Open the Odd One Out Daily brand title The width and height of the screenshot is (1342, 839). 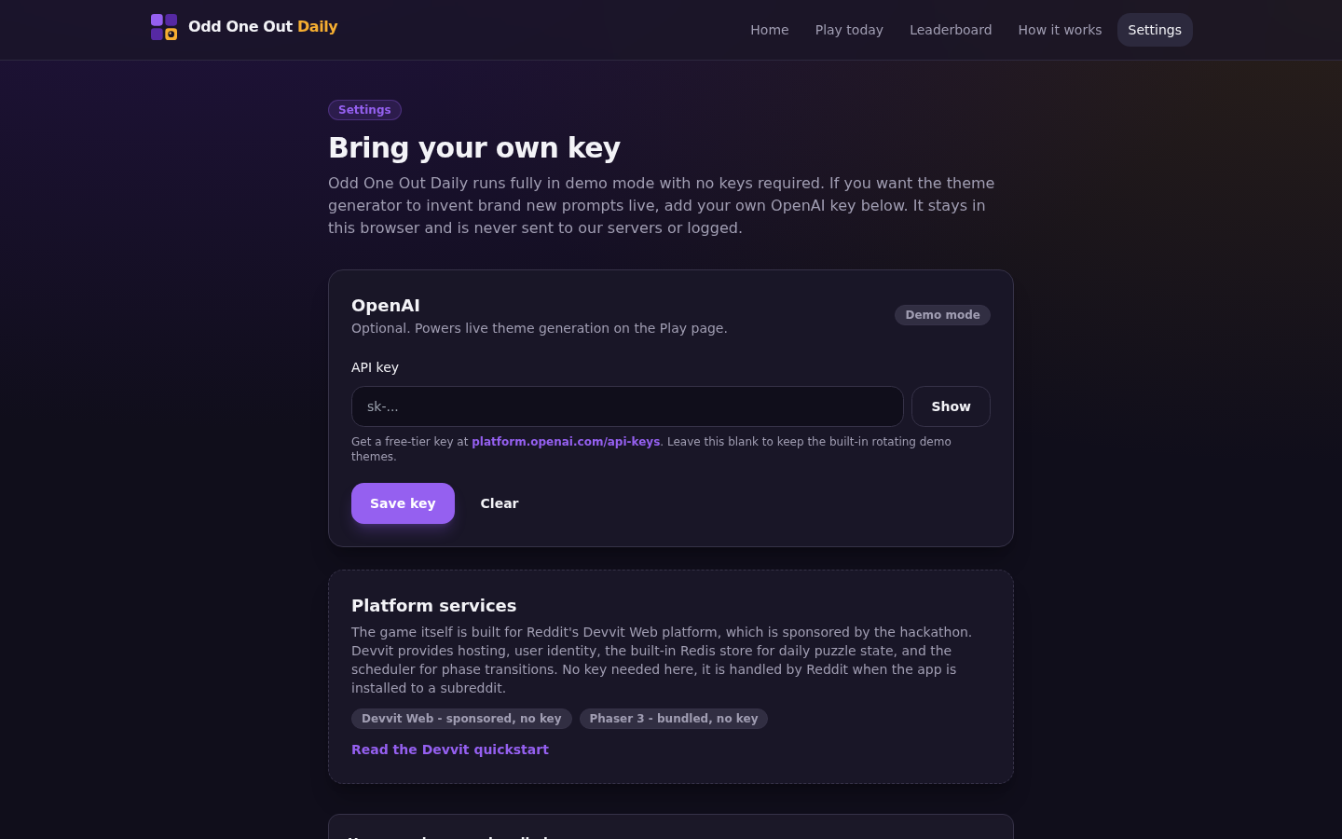click(263, 27)
